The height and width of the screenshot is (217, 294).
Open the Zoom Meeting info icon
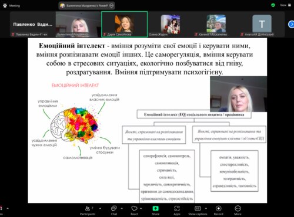coord(5,5)
